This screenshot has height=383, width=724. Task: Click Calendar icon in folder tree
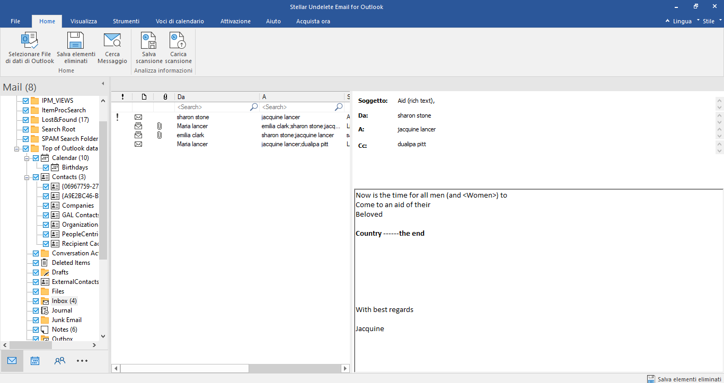pyautogui.click(x=45, y=158)
